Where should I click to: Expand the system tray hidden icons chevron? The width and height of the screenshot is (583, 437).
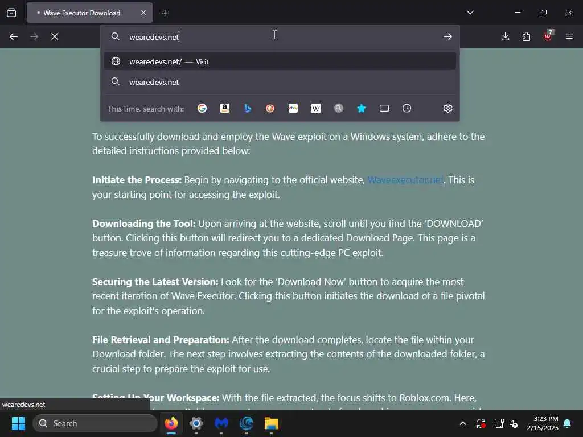tap(462, 423)
